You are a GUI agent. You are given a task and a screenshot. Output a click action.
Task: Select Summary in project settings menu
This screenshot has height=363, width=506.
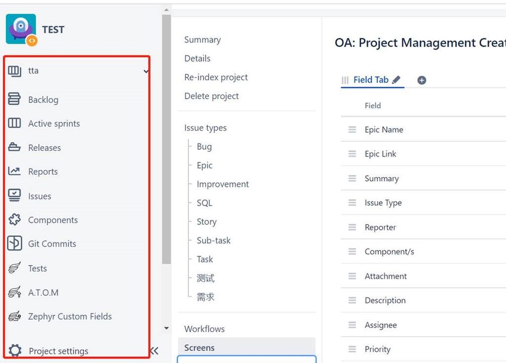203,39
